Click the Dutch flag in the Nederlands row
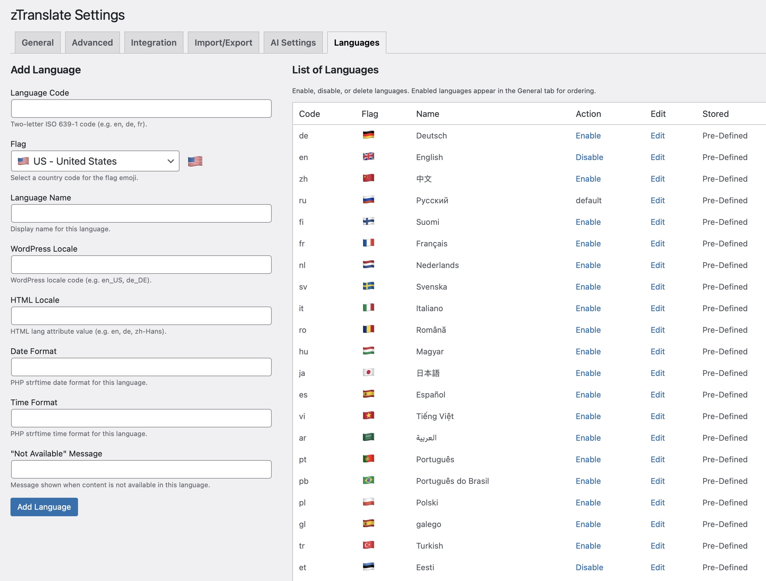766x581 pixels. [x=368, y=264]
